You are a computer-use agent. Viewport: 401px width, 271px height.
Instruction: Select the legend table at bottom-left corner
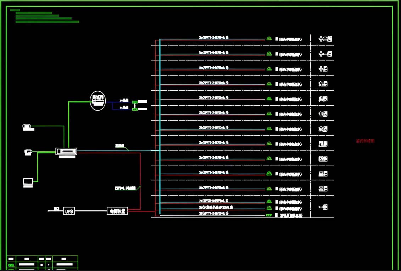tap(42, 262)
